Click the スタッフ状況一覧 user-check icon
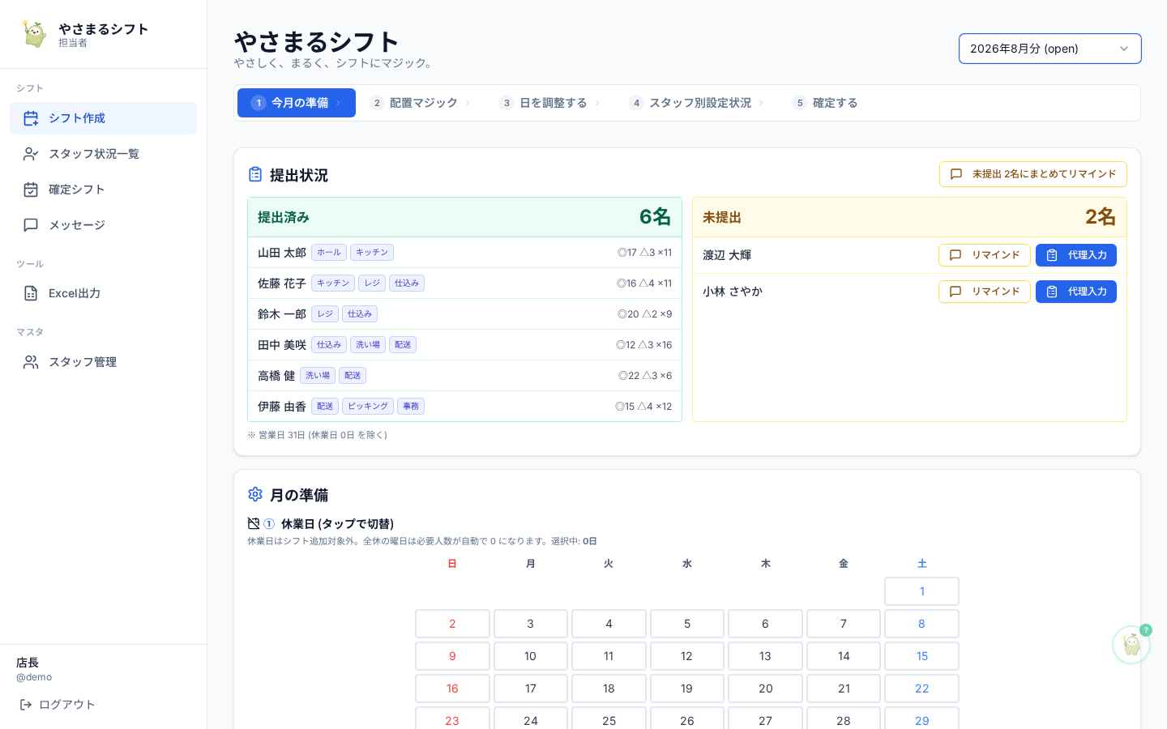Image resolution: width=1167 pixels, height=729 pixels. pos(31,154)
